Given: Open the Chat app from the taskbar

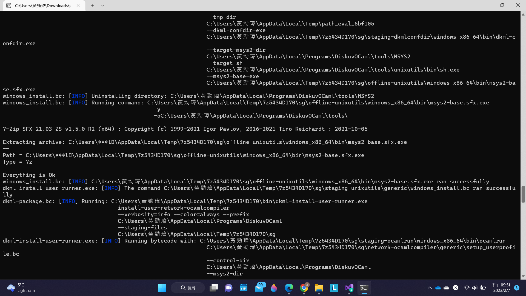Looking at the screenshot, I should tap(228, 288).
